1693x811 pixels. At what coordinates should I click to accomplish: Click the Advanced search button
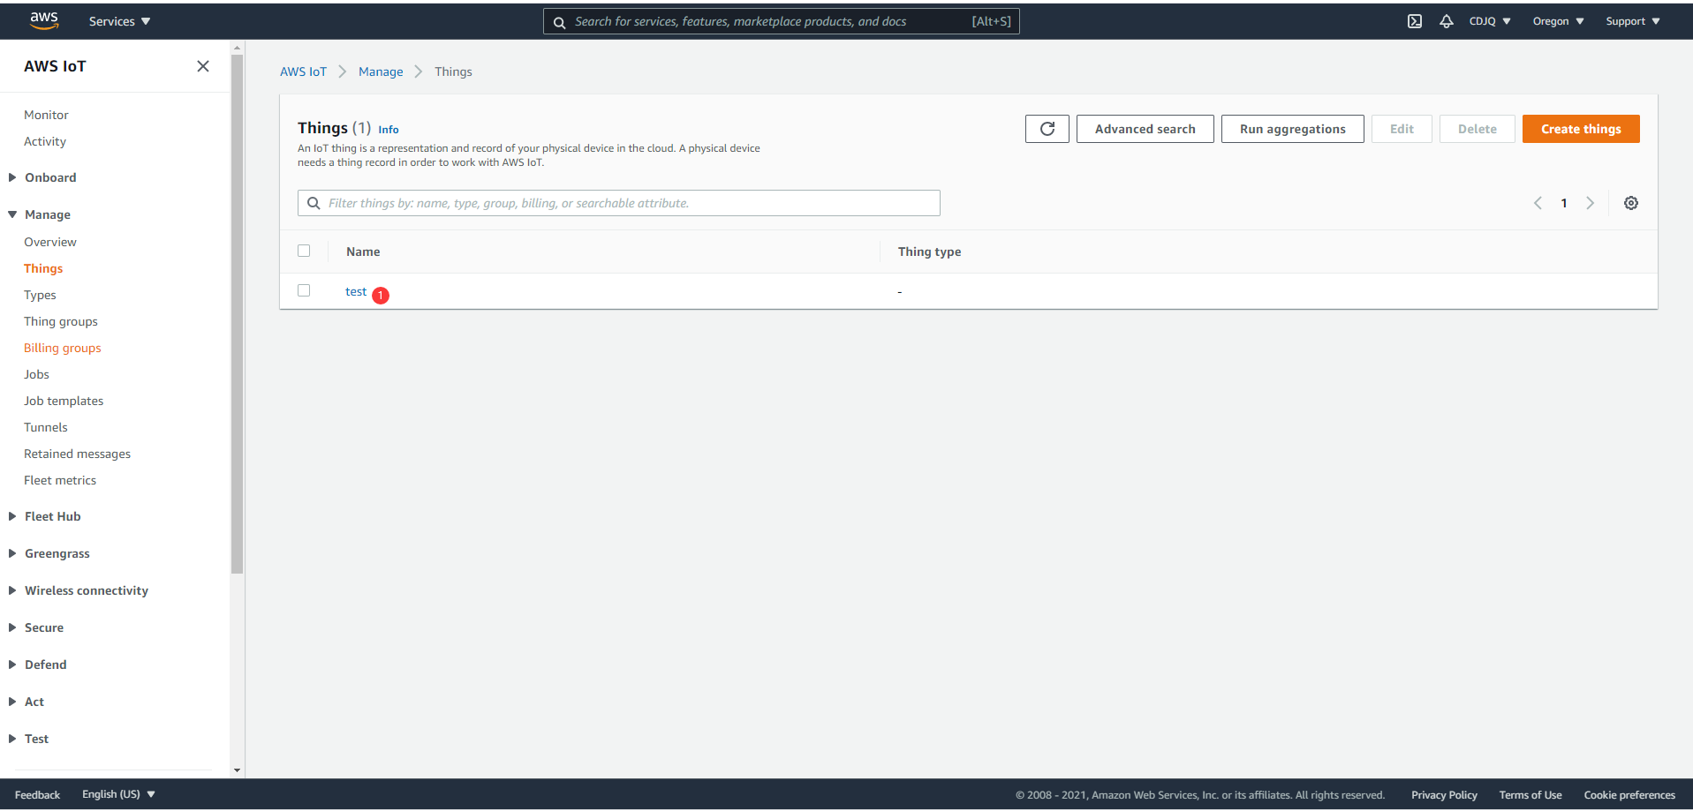(x=1145, y=129)
